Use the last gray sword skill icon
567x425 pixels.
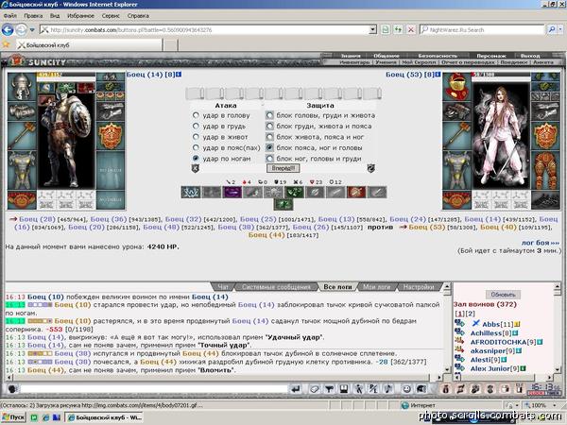pos(377,192)
